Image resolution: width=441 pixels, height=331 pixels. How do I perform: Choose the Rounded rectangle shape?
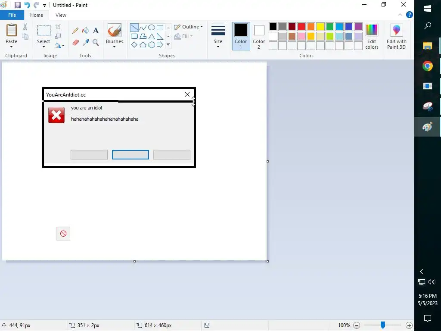(x=134, y=36)
